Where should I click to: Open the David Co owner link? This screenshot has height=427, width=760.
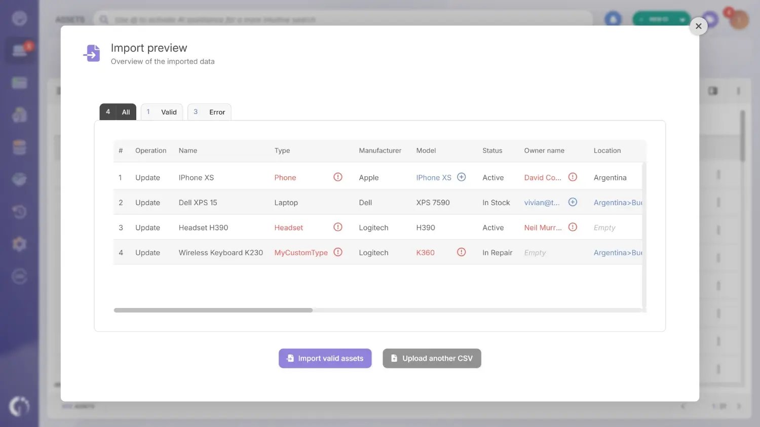tap(542, 177)
